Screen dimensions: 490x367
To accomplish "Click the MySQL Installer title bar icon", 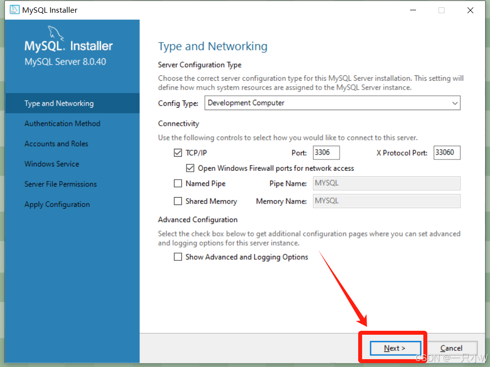I will 14,10.
